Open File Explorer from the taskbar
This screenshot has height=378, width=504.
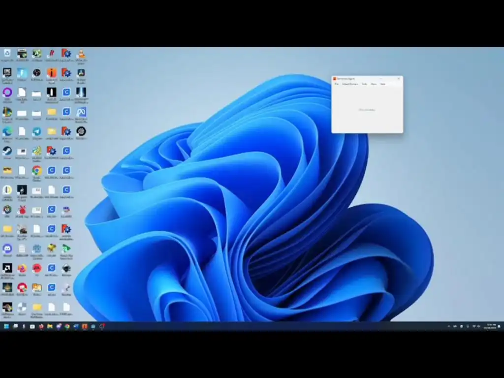pos(50,326)
